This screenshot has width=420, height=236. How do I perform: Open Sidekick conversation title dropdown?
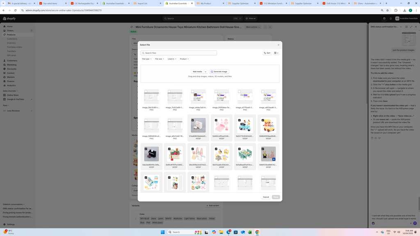(x=386, y=27)
